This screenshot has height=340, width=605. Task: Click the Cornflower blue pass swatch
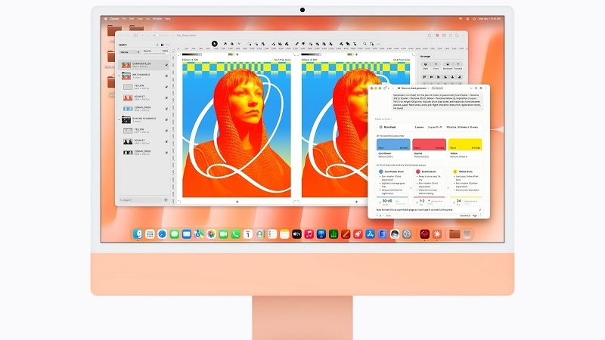tap(393, 144)
